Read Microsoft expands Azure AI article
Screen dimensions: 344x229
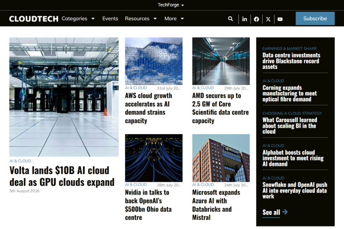(x=216, y=205)
